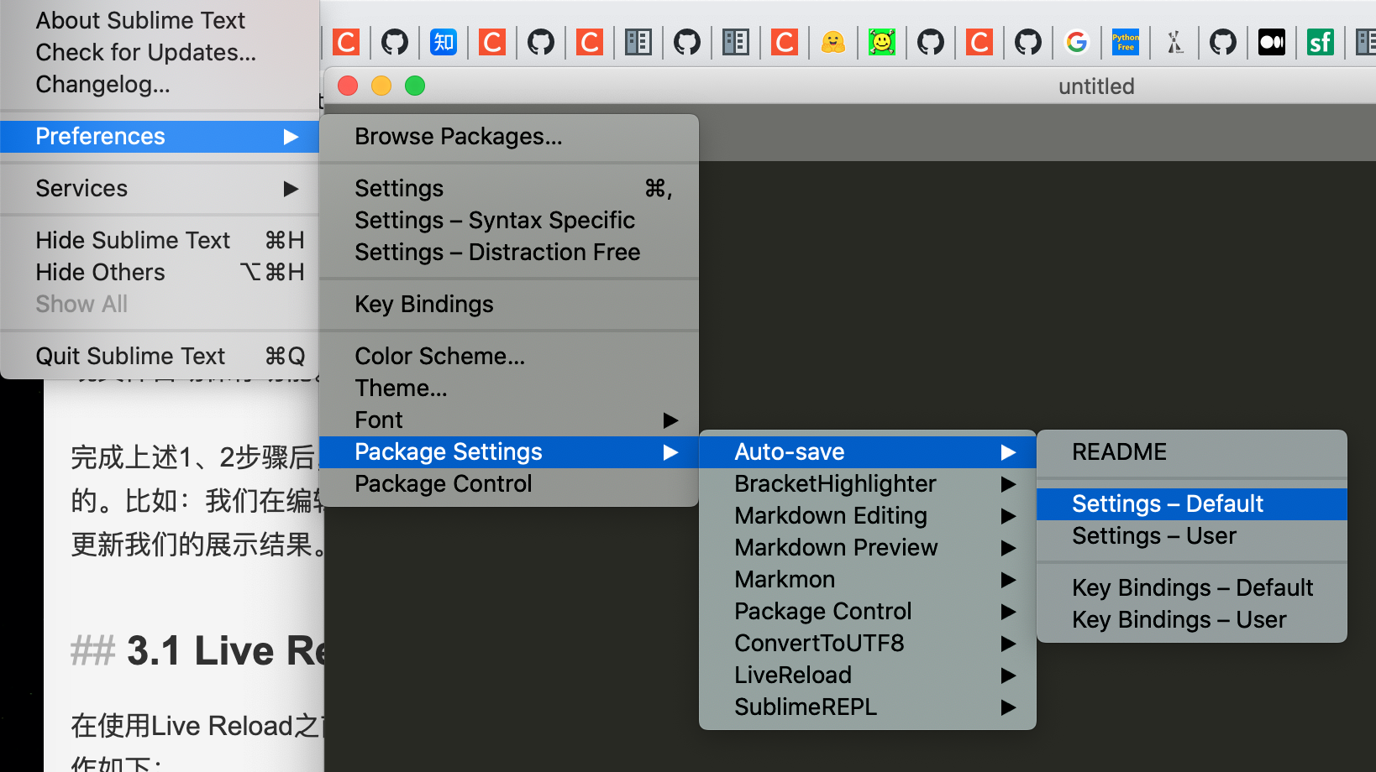Open the first CSDN bookmark icon

point(347,42)
